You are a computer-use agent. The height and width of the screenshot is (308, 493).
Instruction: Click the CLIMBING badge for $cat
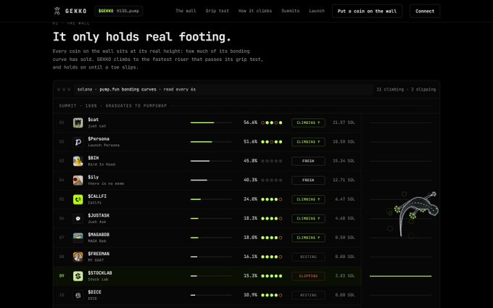[x=308, y=122]
